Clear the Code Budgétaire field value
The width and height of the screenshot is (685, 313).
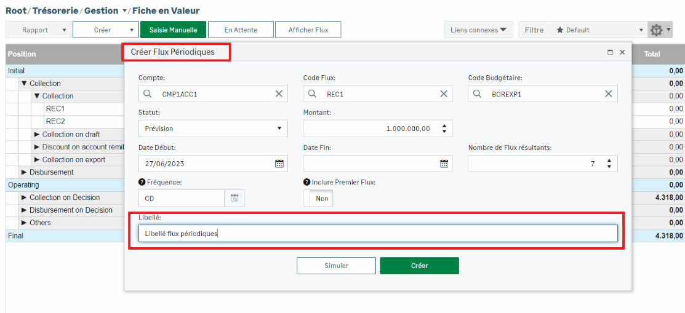608,93
